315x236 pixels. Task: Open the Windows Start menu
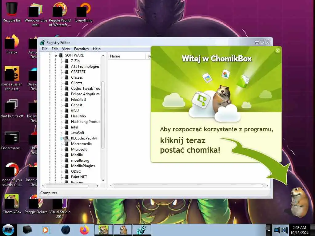(8, 230)
